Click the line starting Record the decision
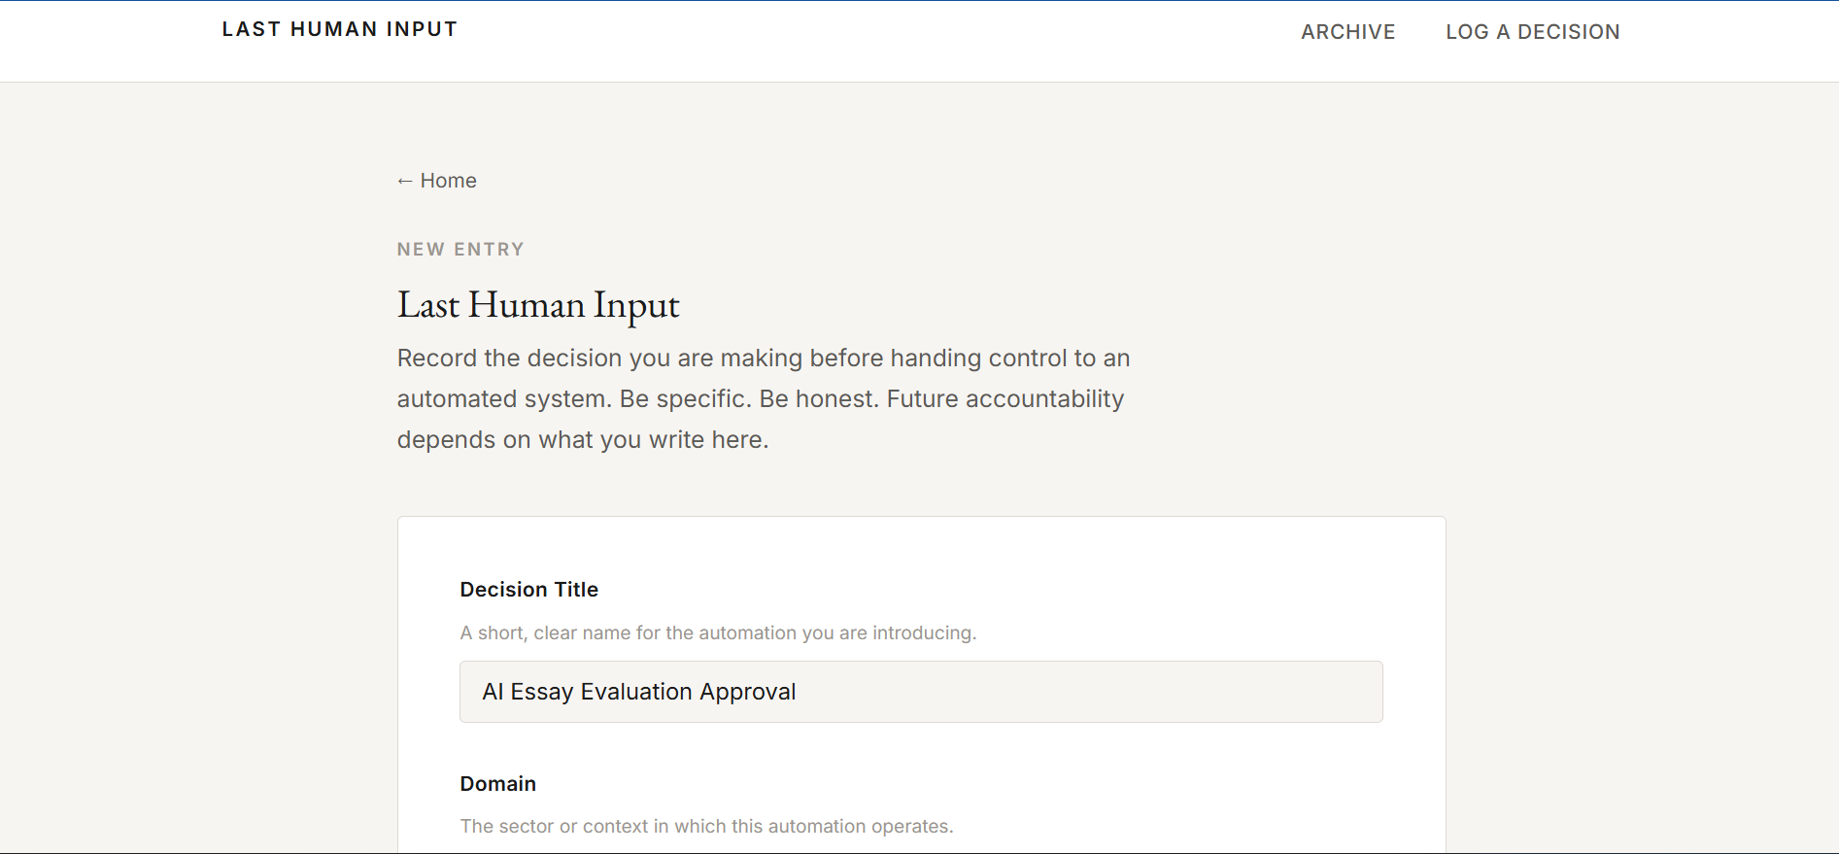 pos(764,359)
